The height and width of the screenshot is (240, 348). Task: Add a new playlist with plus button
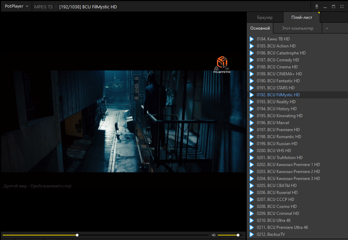pyautogui.click(x=327, y=28)
